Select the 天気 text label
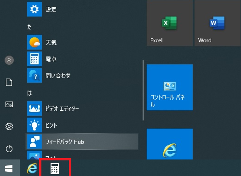This screenshot has width=241, height=176. [51, 42]
